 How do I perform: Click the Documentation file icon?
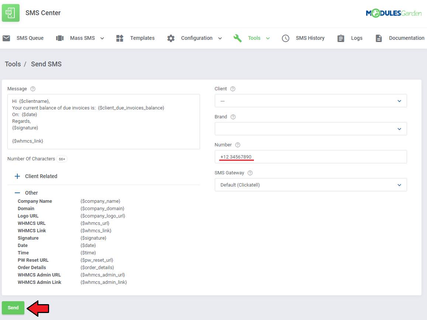click(x=379, y=38)
